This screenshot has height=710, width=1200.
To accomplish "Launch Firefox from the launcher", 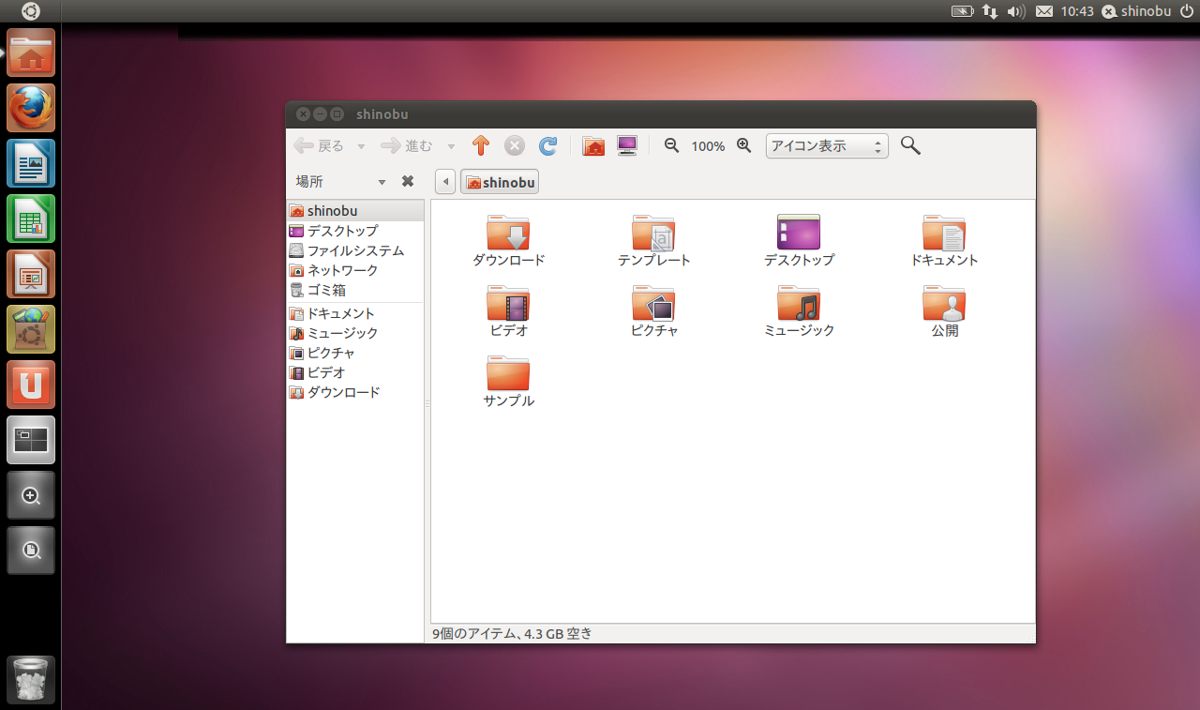I will [x=31, y=108].
